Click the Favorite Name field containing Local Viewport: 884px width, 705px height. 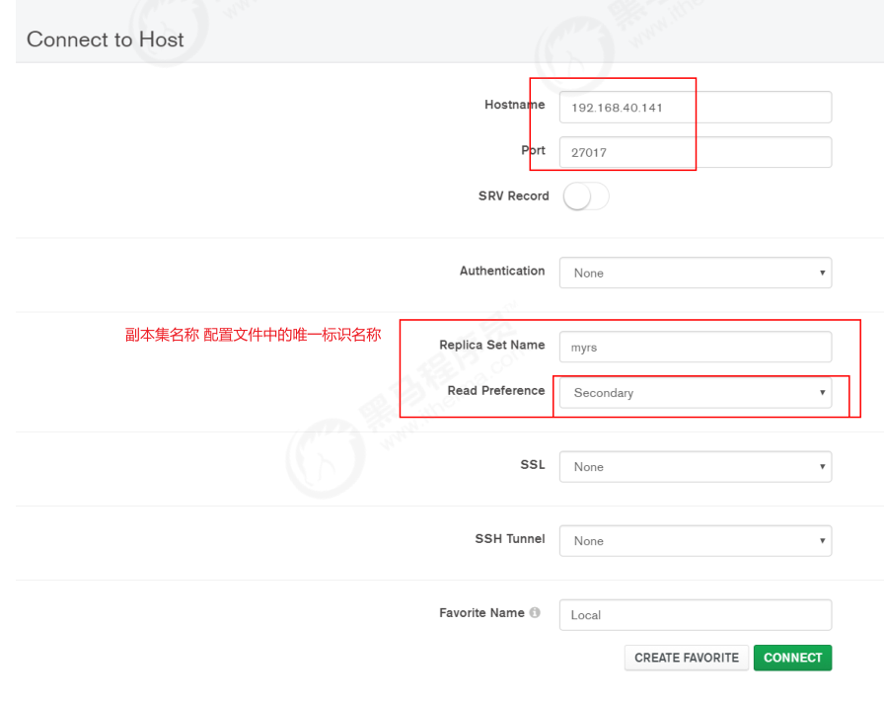pos(695,615)
